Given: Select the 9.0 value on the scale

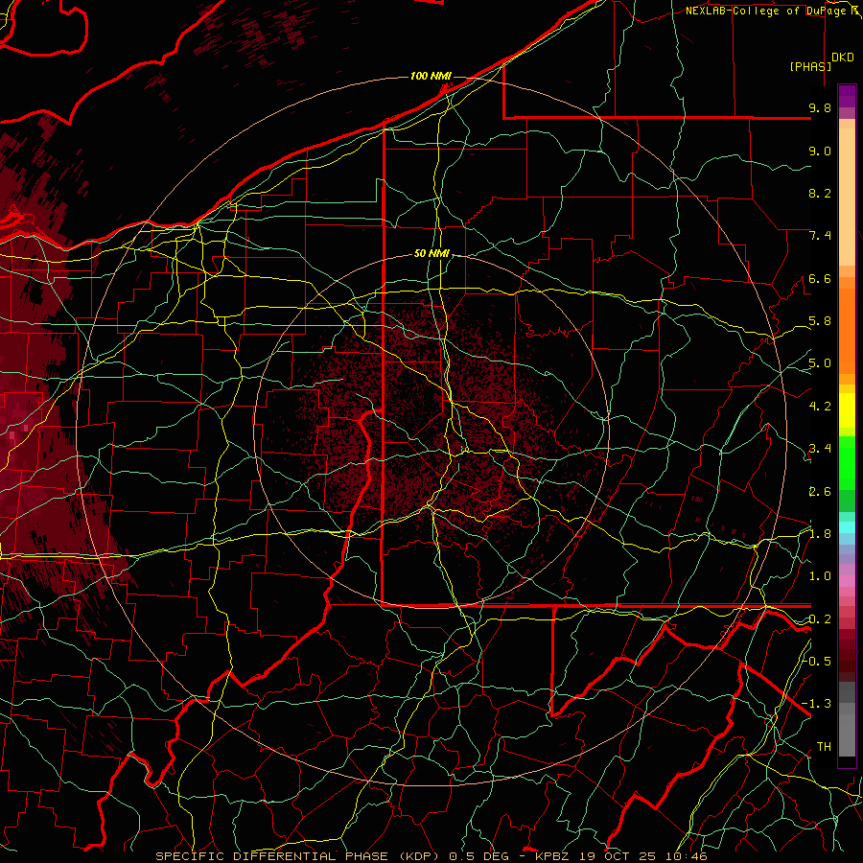Looking at the screenshot, I should point(820,151).
